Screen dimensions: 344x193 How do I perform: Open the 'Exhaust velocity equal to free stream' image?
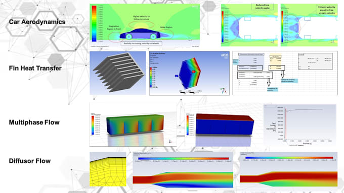[309, 25]
